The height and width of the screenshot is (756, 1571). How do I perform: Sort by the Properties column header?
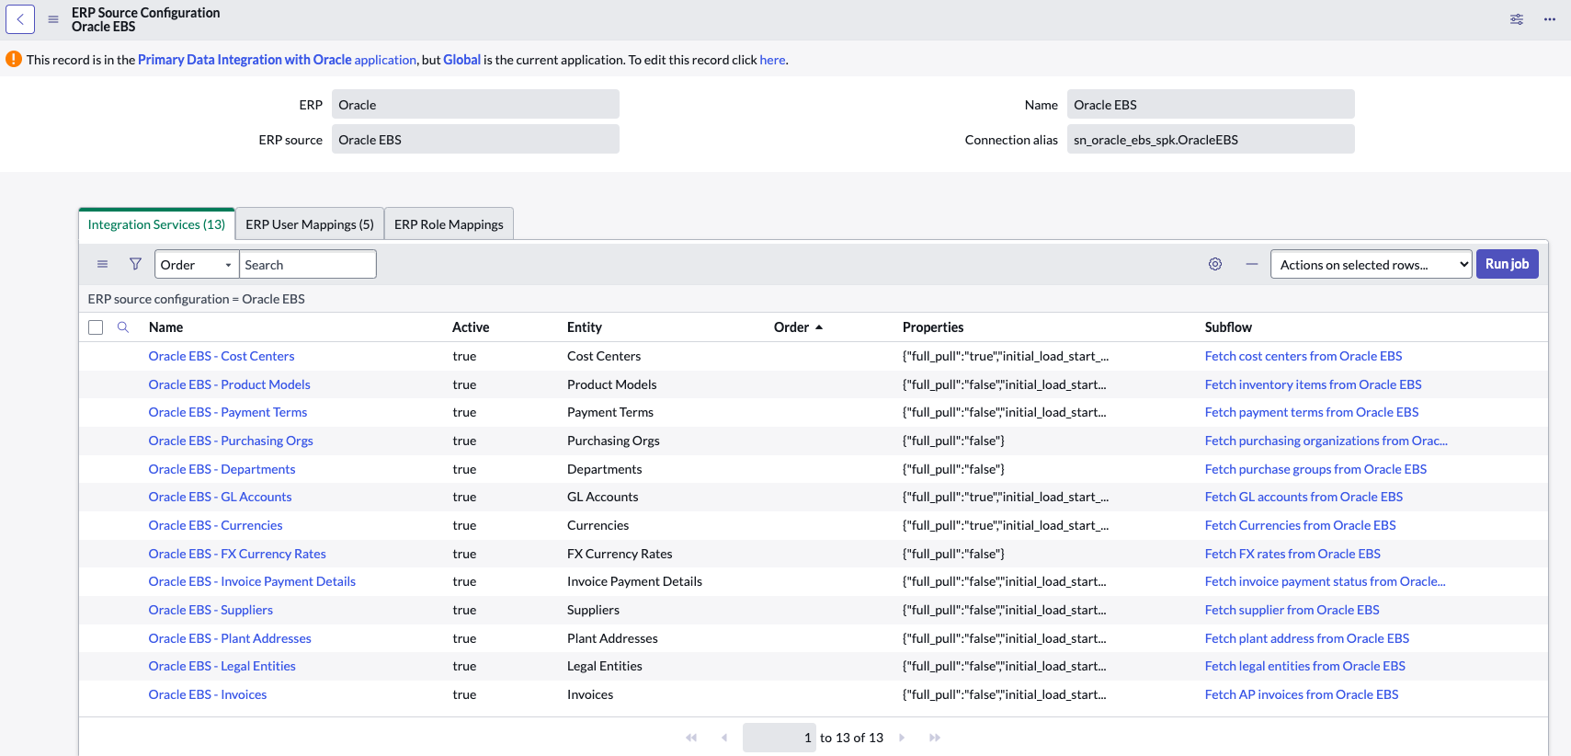933,327
